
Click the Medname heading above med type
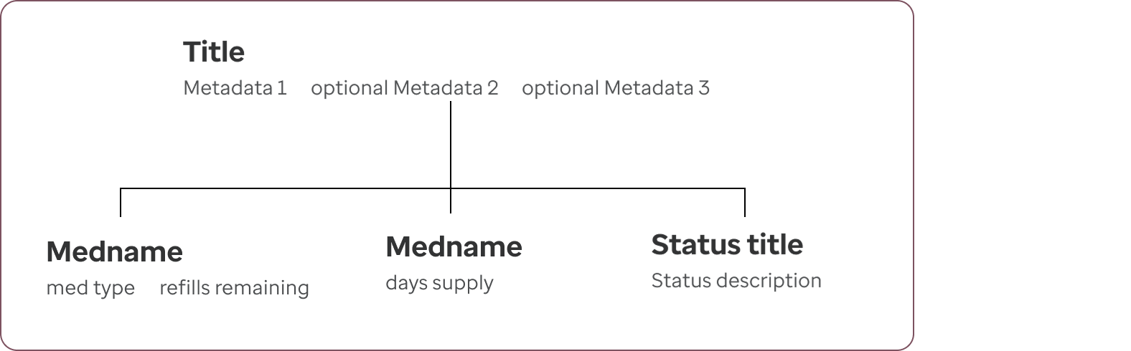coord(114,252)
